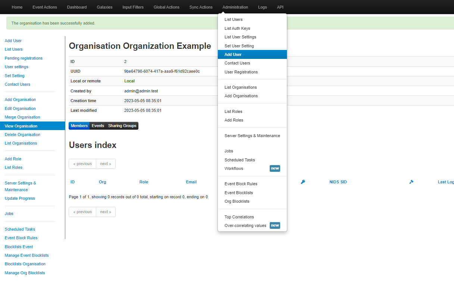Sort the Users index by Email
Viewport: 454px width, 281px height.
pos(191,182)
